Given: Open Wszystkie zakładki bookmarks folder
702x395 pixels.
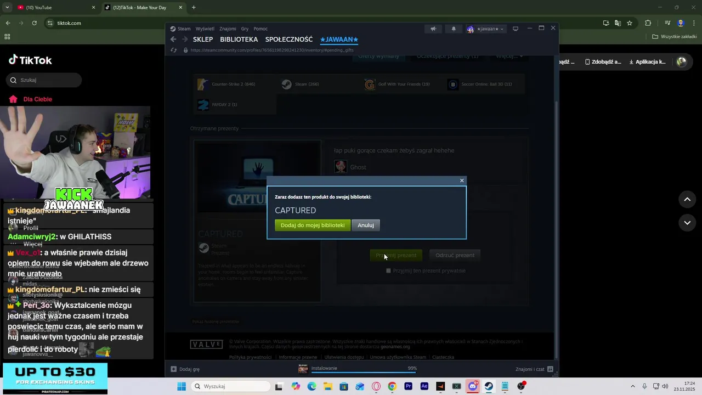Looking at the screenshot, I should [675, 37].
